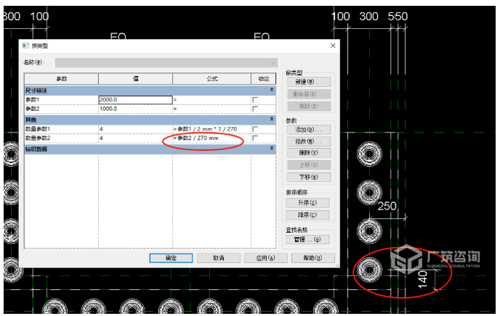500x316 pixels.
Task: Select the 250 dimension in the drawing
Action: [387, 207]
